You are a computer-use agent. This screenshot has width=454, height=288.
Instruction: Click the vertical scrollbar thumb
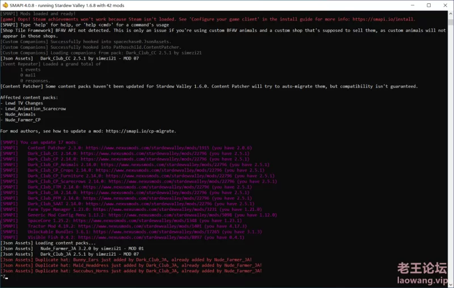pyautogui.click(x=451, y=22)
